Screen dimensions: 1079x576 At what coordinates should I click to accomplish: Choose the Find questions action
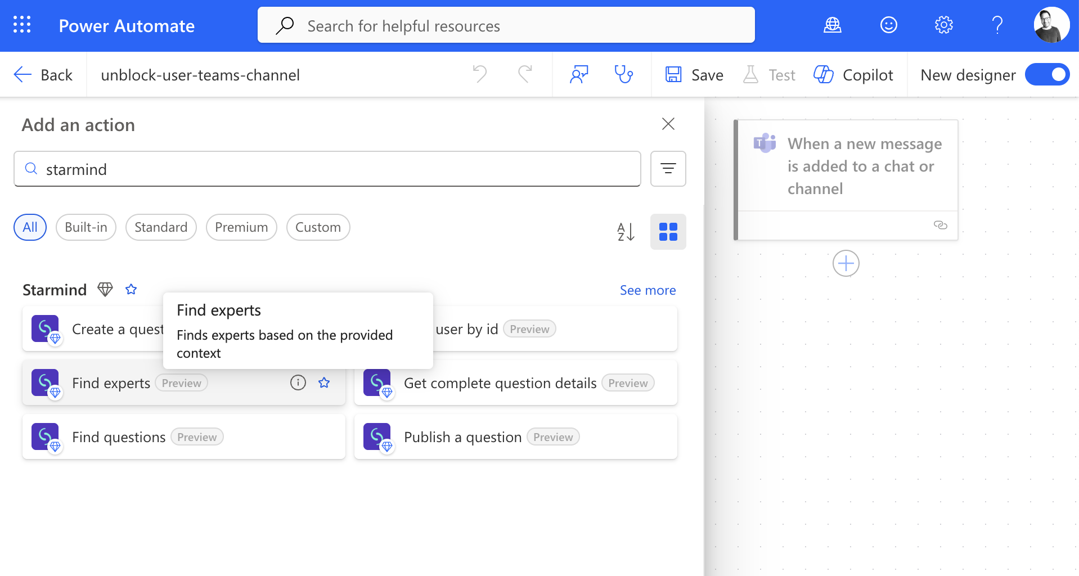(x=184, y=436)
